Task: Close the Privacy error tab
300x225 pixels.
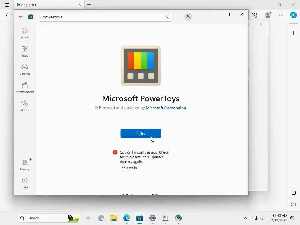Action: (x=79, y=5)
